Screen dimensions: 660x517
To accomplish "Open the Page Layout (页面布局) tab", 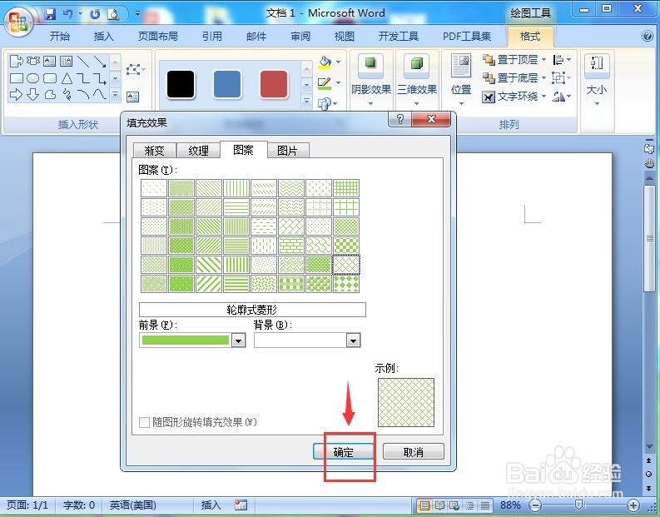I will [158, 36].
